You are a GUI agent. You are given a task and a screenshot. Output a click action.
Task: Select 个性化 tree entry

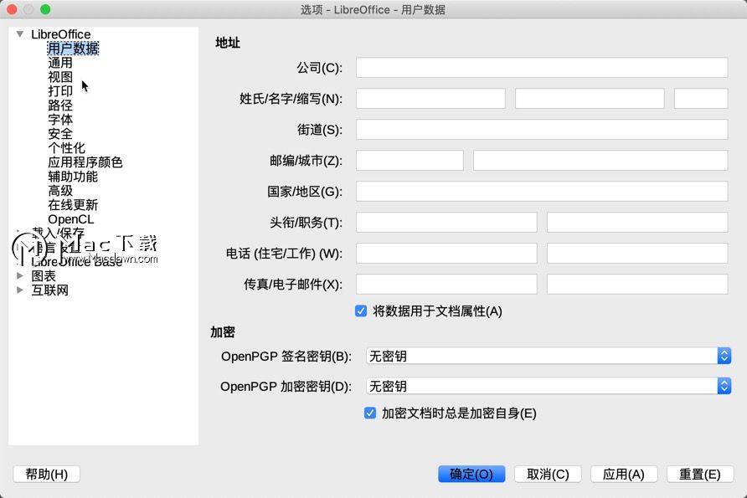(x=66, y=148)
